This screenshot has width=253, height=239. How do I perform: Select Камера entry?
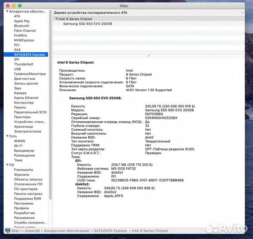[20, 93]
